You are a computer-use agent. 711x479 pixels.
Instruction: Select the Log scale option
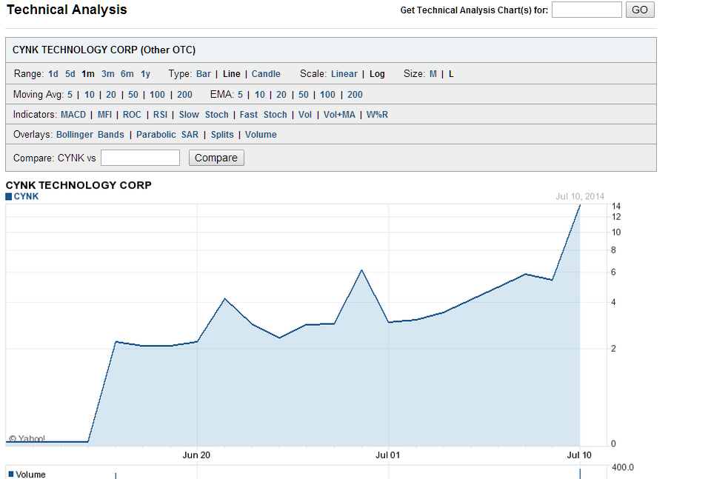[x=377, y=74]
